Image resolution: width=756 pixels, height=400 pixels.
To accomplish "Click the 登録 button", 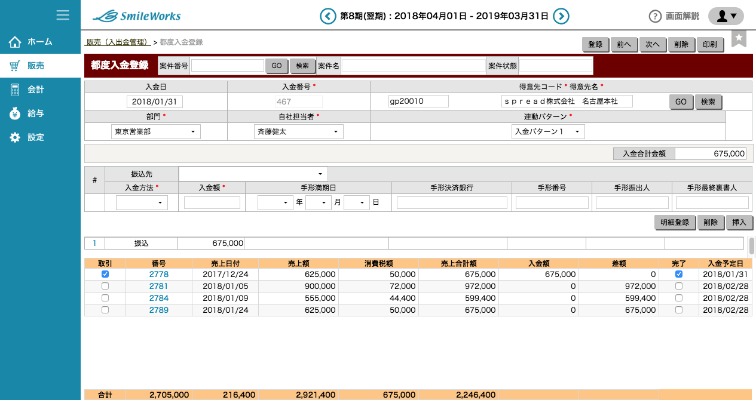I will [595, 45].
